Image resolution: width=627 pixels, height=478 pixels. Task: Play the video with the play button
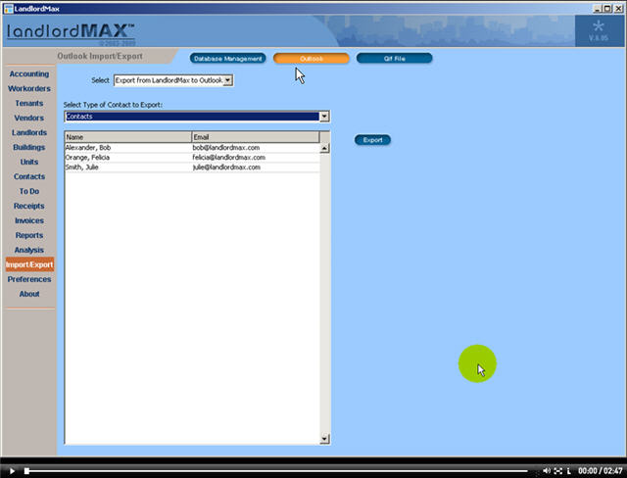(x=12, y=471)
